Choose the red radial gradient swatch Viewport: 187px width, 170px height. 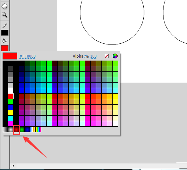pos(17,129)
